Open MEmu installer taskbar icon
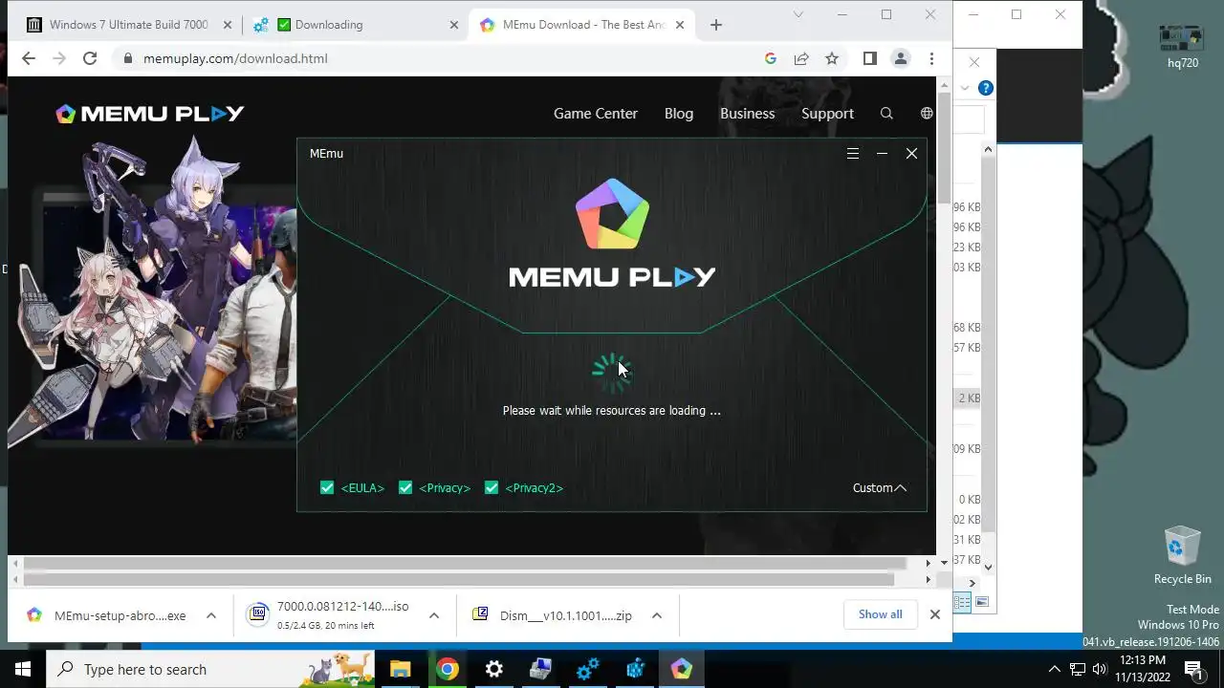Image resolution: width=1224 pixels, height=688 pixels. [x=681, y=669]
